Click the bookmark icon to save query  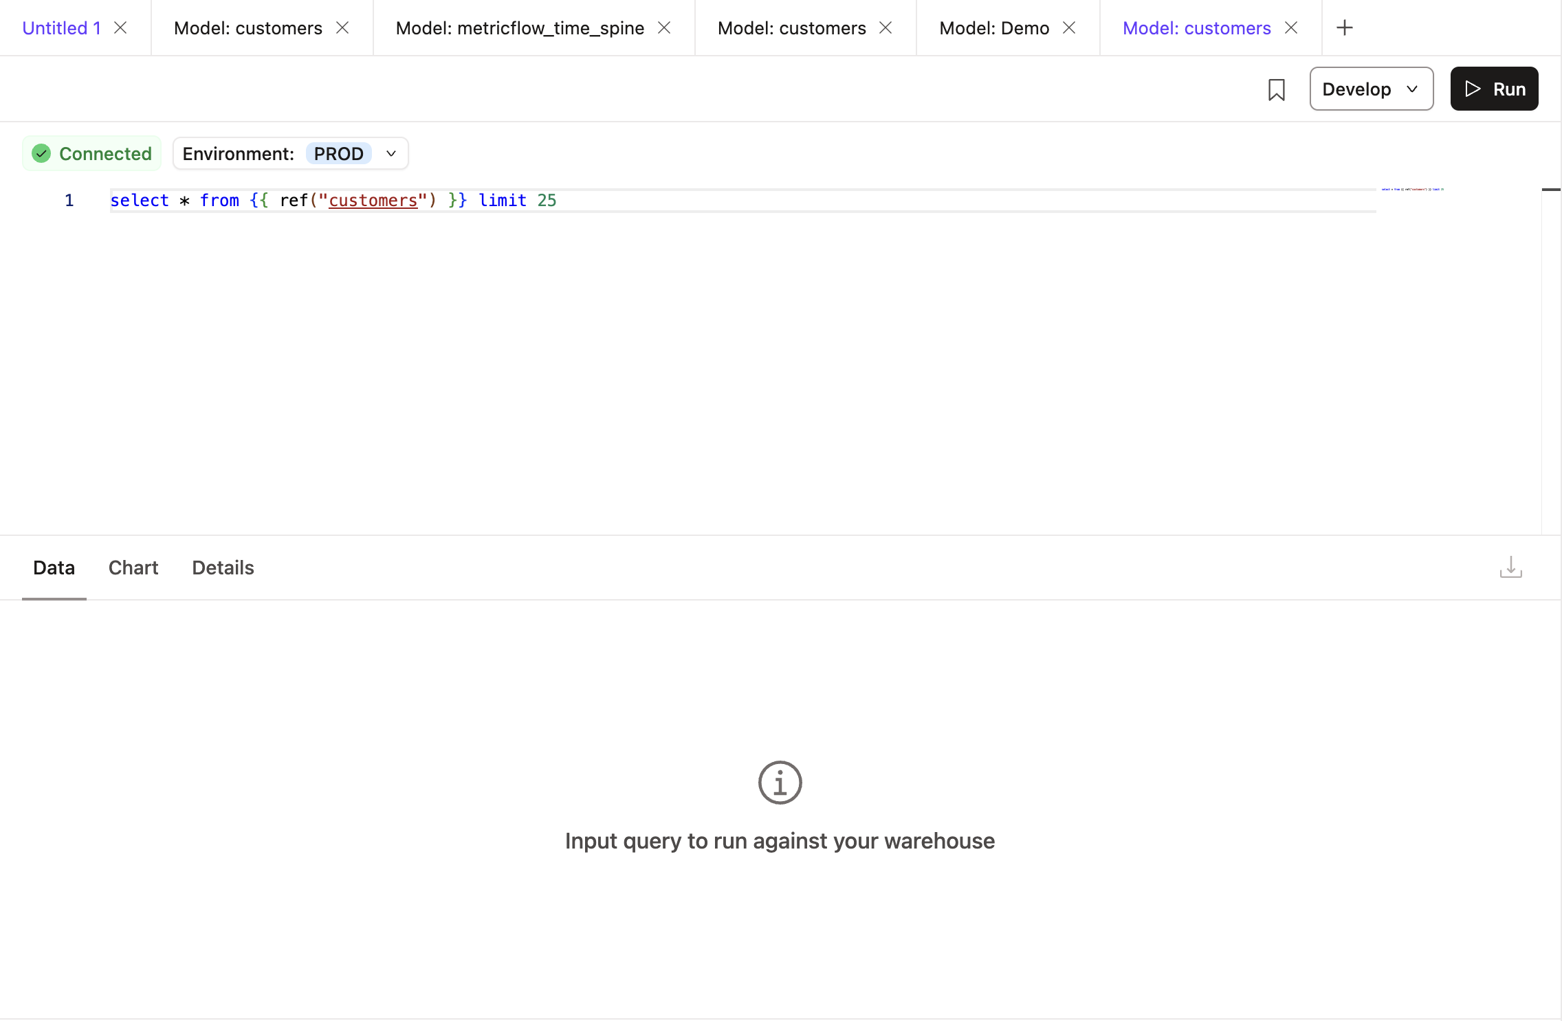tap(1276, 89)
